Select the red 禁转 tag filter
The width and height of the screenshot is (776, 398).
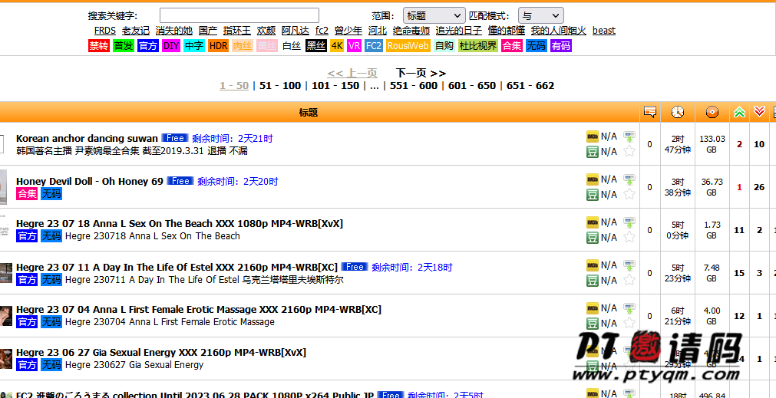98,46
